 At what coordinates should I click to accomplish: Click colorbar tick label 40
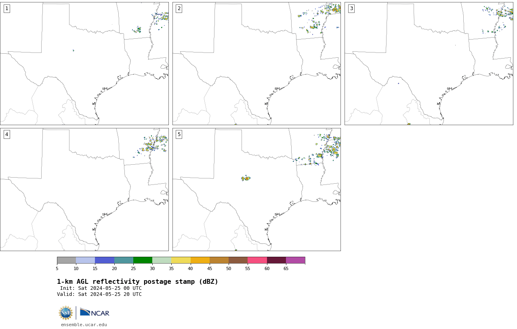[x=190, y=268]
